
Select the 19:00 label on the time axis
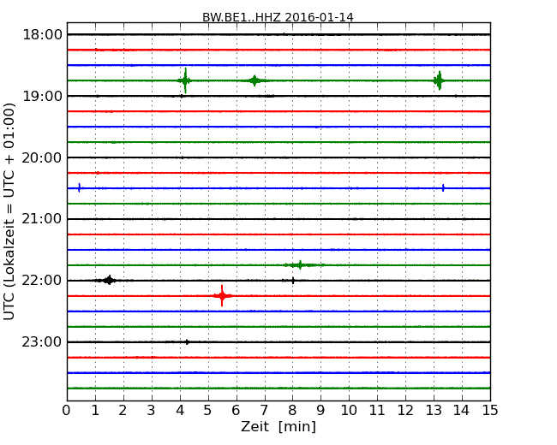(x=42, y=96)
